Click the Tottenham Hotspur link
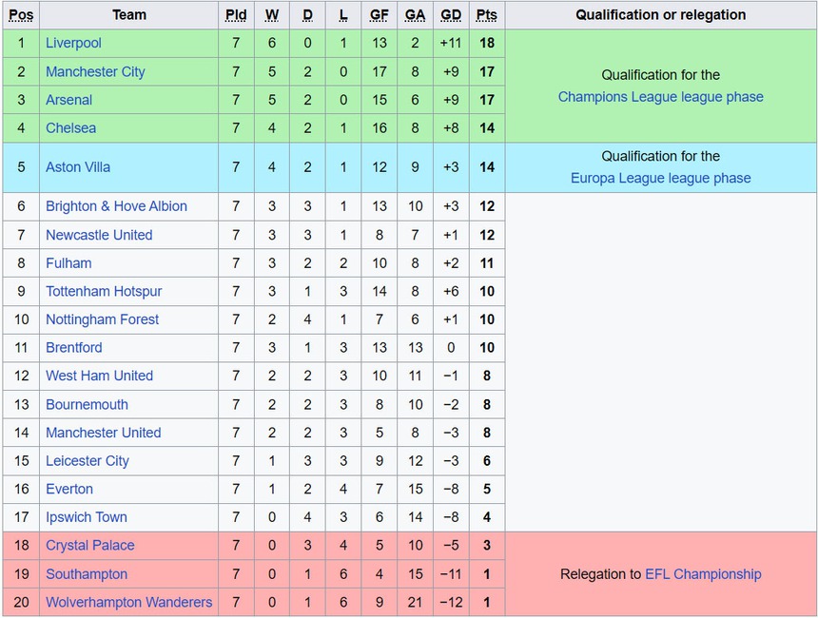 coord(104,292)
